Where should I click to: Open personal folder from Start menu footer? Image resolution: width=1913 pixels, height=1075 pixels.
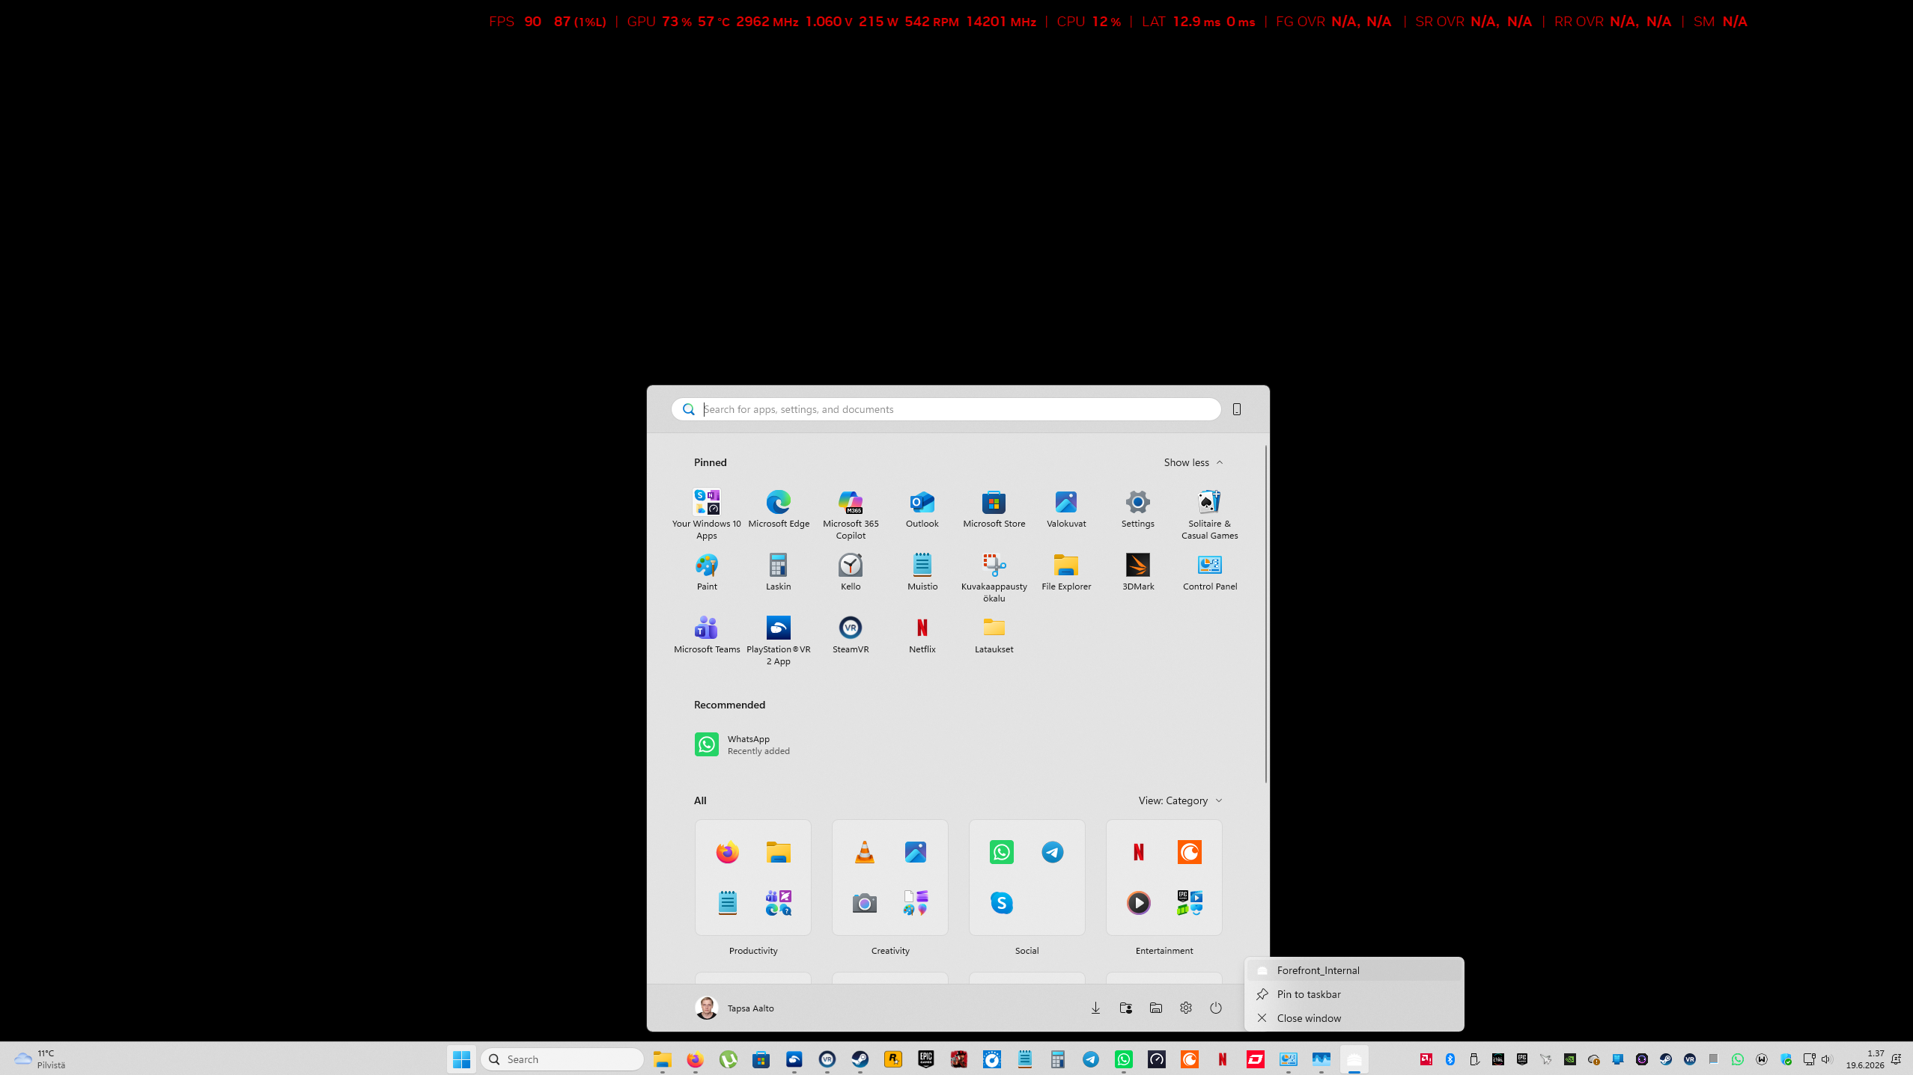click(x=1125, y=1008)
